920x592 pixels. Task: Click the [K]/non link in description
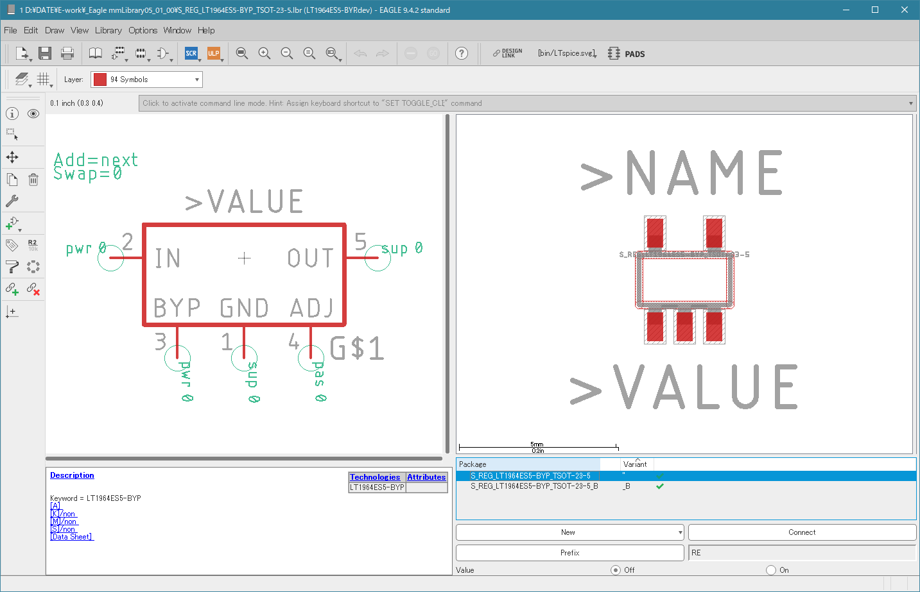64,514
